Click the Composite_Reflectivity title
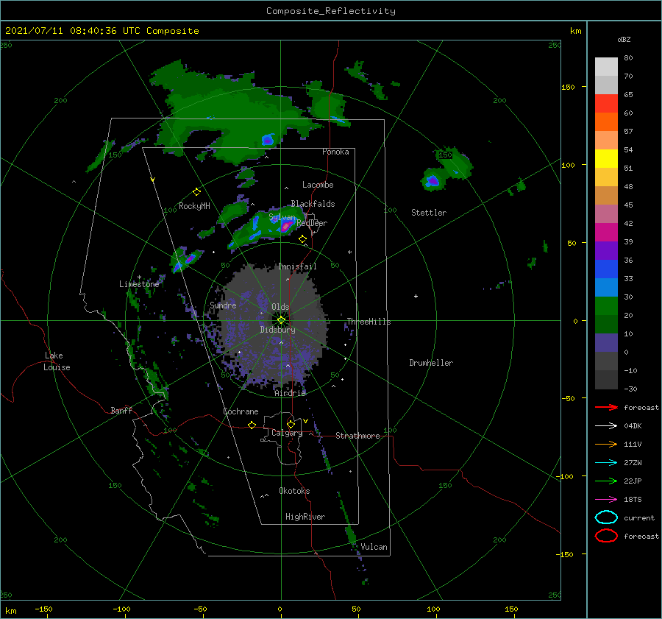Screen dimensions: 662x619 [331, 11]
